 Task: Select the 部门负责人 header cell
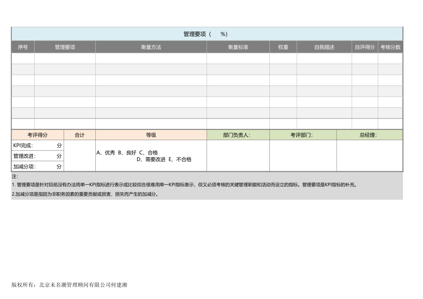click(238, 135)
